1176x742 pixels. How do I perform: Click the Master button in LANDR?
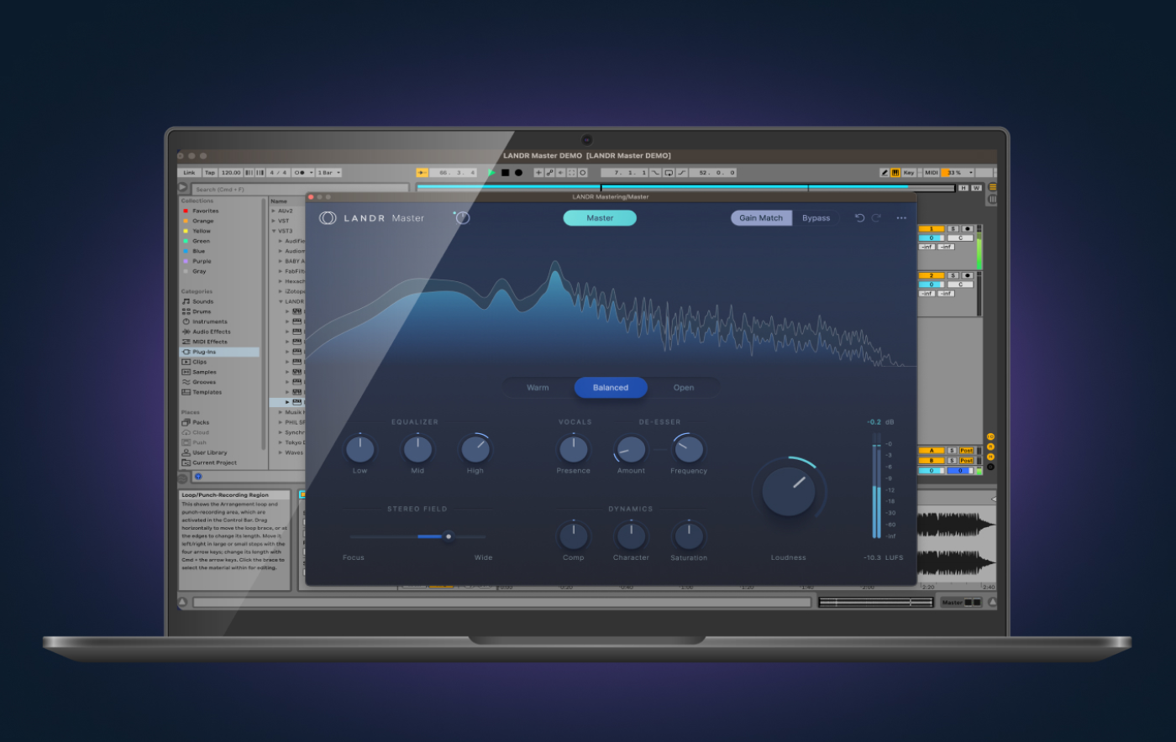click(x=600, y=218)
